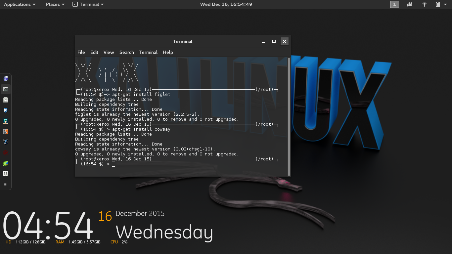Image resolution: width=452 pixels, height=254 pixels.
Task: Click the screen sharing camera icon
Action: click(409, 4)
